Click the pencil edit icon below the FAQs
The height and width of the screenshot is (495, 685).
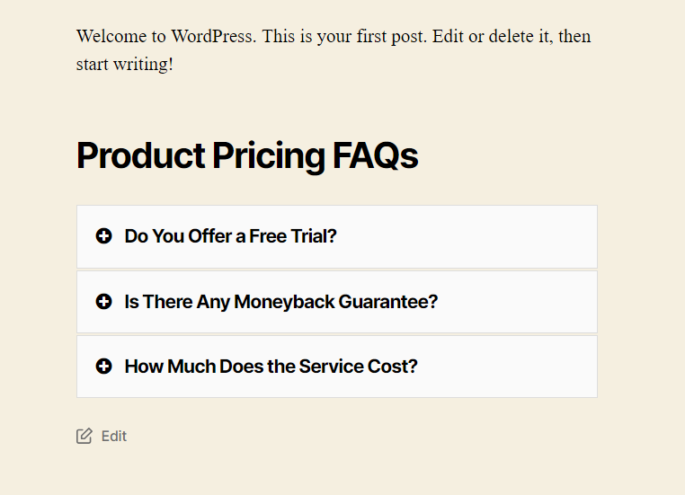85,436
